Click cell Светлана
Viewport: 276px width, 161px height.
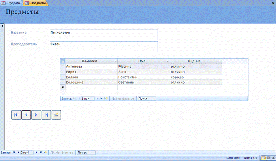click(144, 82)
